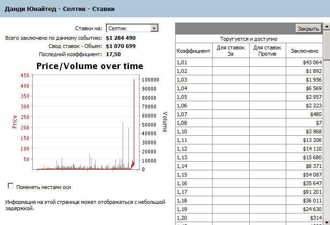Click the Ставки на: label

click(x=89, y=28)
